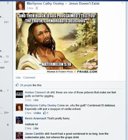Open Marilynne's avatar next to her comment
The width and height of the screenshot is (128, 140).
click(19, 107)
